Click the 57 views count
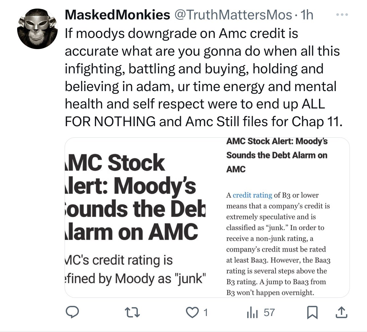Image resolution: width=367 pixels, height=332 pixels. [x=269, y=313]
